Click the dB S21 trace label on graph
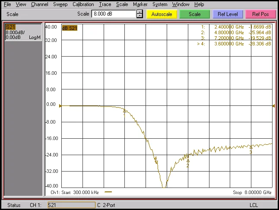The height and width of the screenshot is (210, 279). (70, 28)
